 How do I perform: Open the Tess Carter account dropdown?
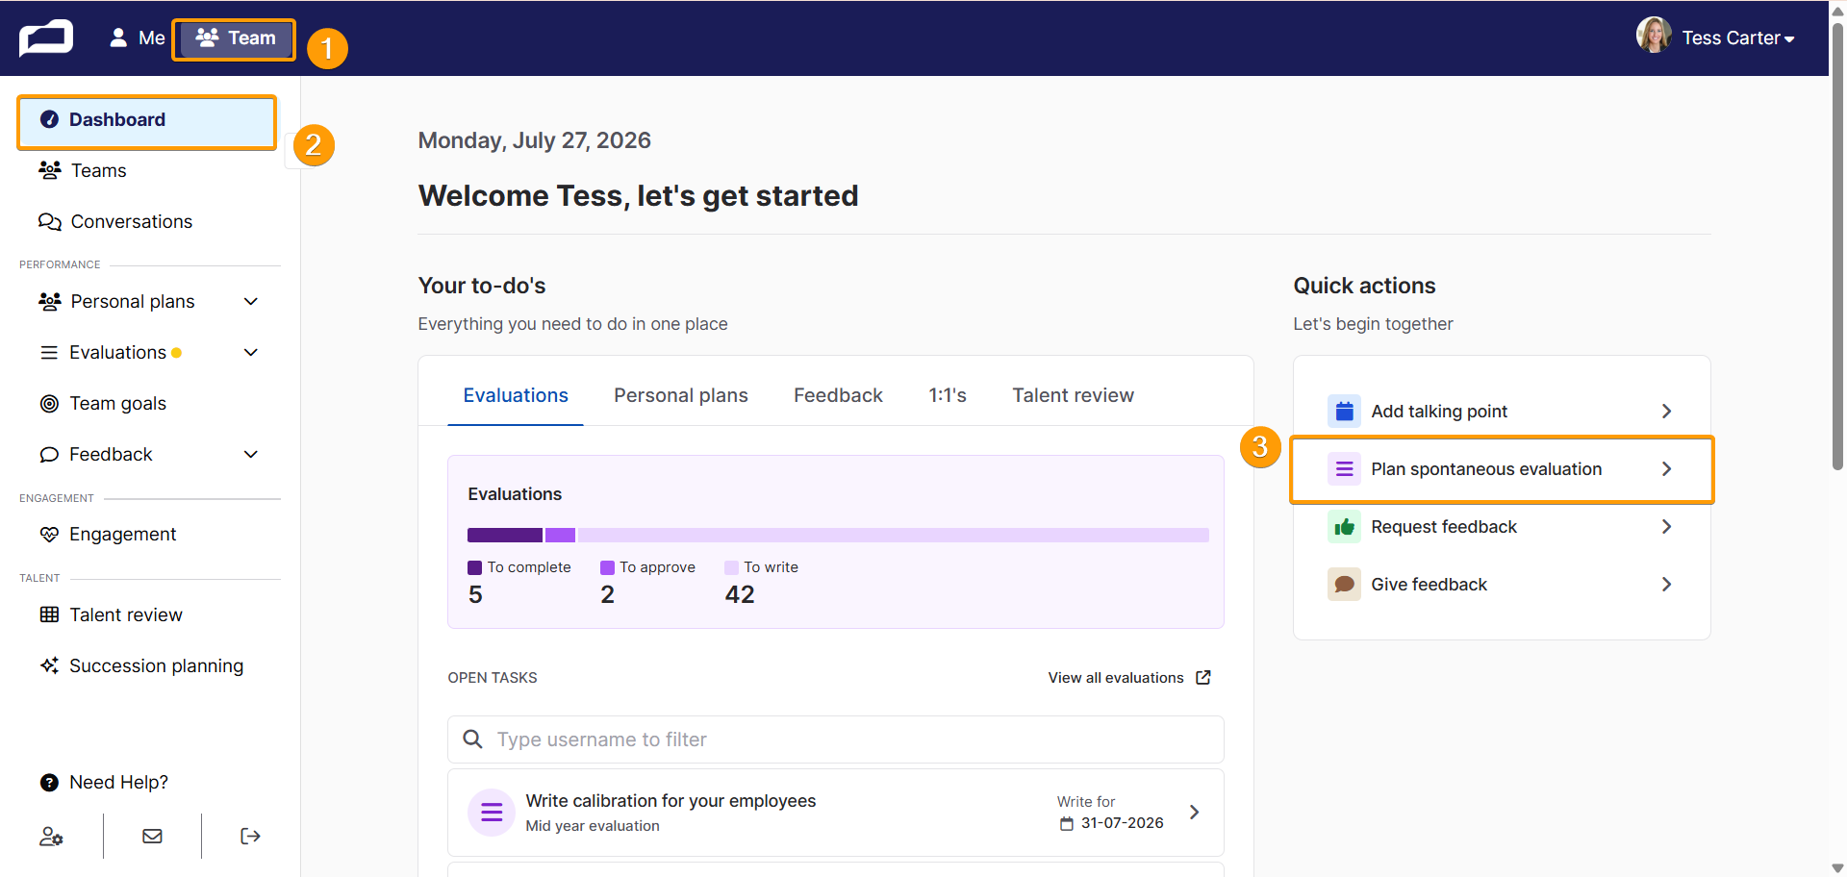point(1737,38)
